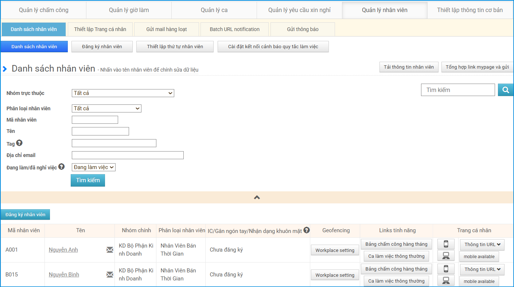
Task: Expand the Đang làm việc status dropdown
Action: pos(94,167)
